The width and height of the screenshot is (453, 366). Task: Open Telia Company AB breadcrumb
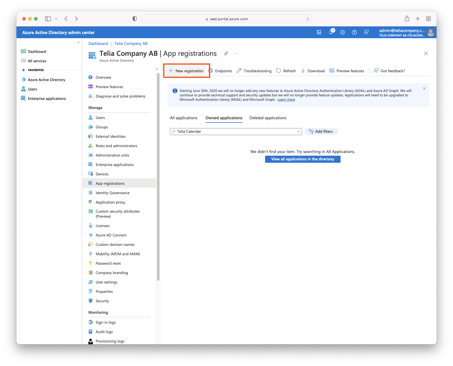point(131,43)
